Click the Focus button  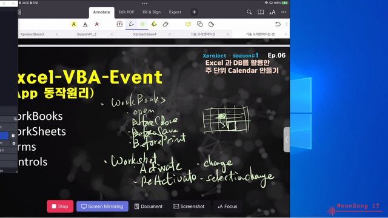[x=227, y=206]
